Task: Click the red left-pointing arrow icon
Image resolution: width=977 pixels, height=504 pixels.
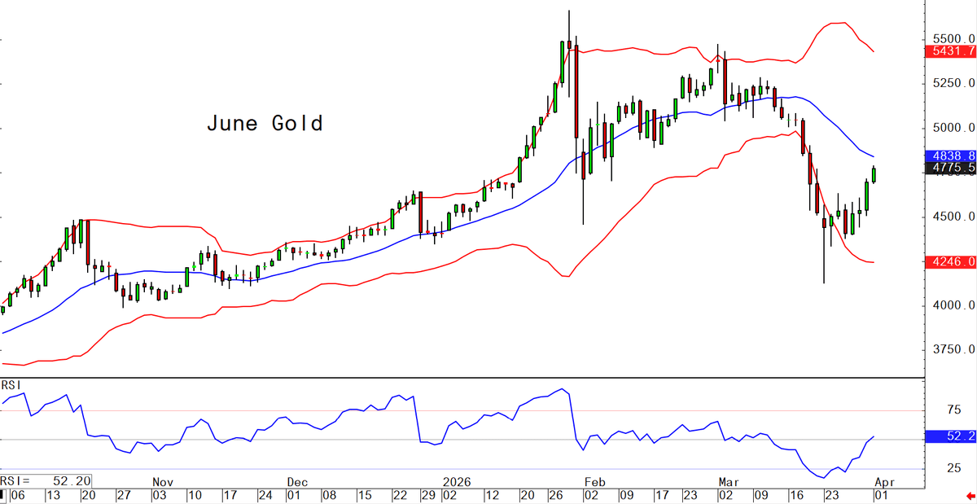Action: tap(970, 495)
